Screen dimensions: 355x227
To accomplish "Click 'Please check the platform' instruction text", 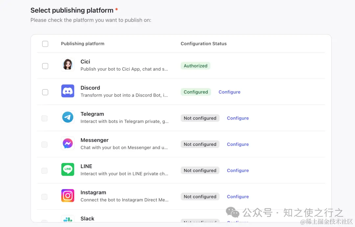I will (91, 20).
